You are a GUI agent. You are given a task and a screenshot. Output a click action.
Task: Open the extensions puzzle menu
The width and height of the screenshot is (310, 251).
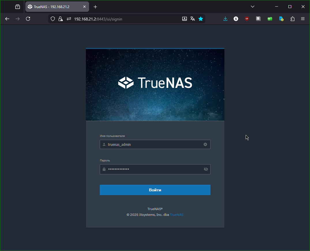click(x=293, y=19)
